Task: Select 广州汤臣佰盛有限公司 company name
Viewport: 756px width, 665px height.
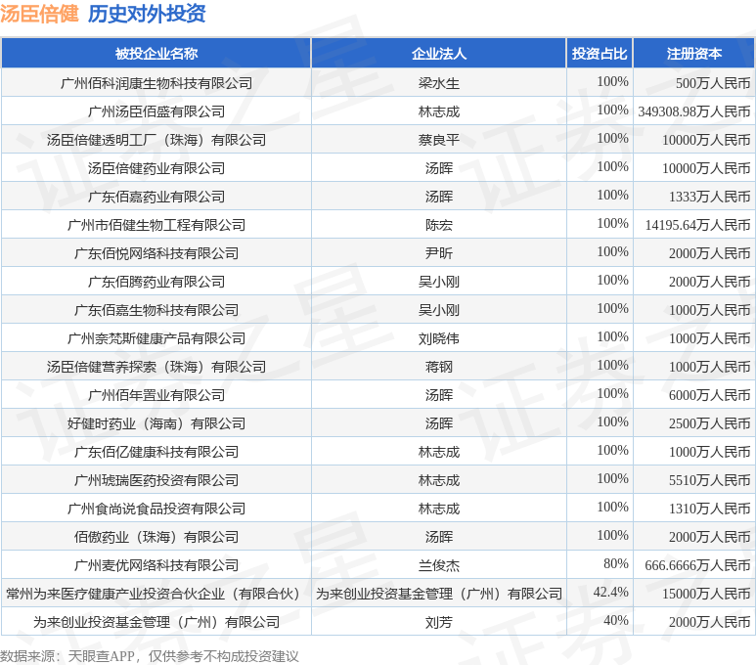Action: pyautogui.click(x=156, y=111)
